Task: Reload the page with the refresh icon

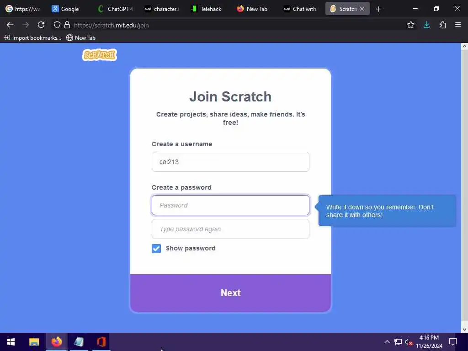Action: 41,25
